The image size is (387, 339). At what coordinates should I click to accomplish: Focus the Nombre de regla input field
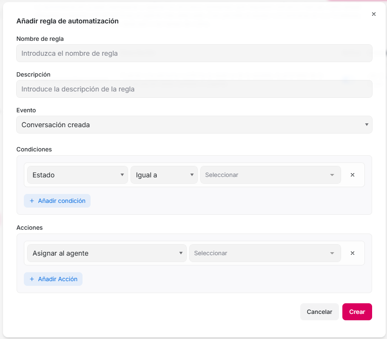coord(194,53)
